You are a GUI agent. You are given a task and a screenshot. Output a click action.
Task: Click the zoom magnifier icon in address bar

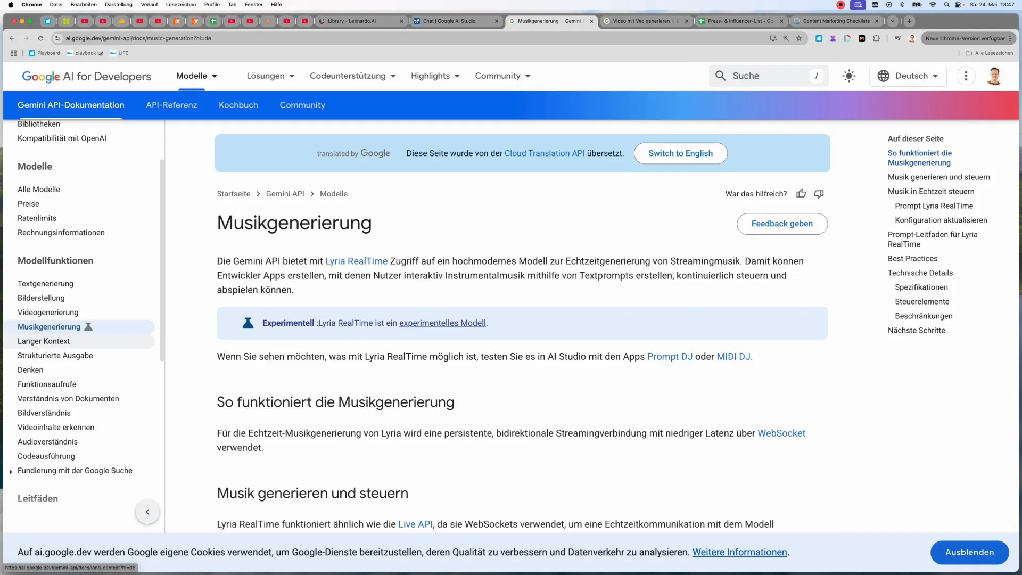coord(786,38)
